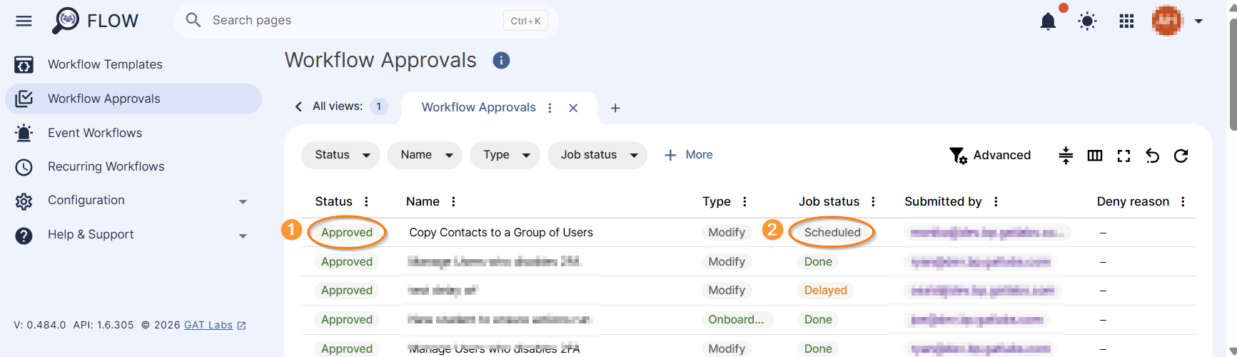Open Type column menu
1237x357 pixels.
click(744, 201)
